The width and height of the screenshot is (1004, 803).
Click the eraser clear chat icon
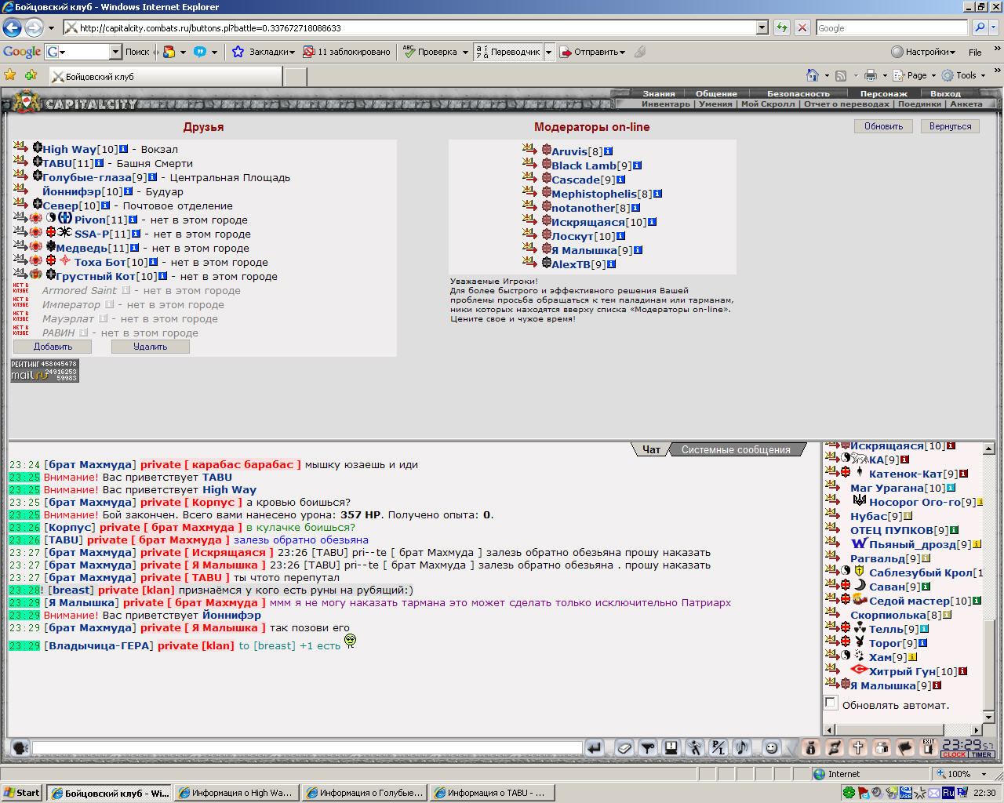(x=624, y=748)
